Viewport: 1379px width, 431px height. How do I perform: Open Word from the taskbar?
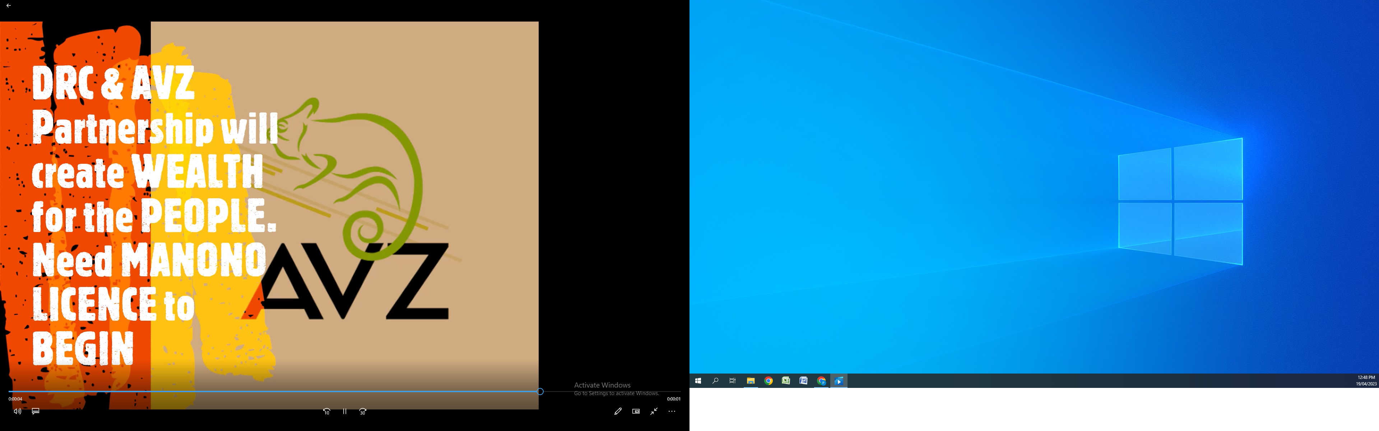click(804, 381)
